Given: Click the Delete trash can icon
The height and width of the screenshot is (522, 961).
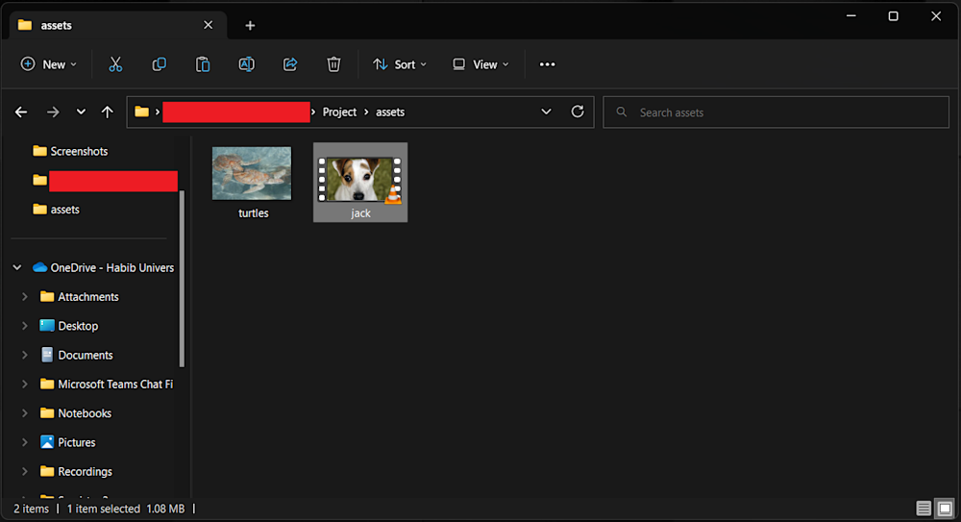Looking at the screenshot, I should 333,64.
